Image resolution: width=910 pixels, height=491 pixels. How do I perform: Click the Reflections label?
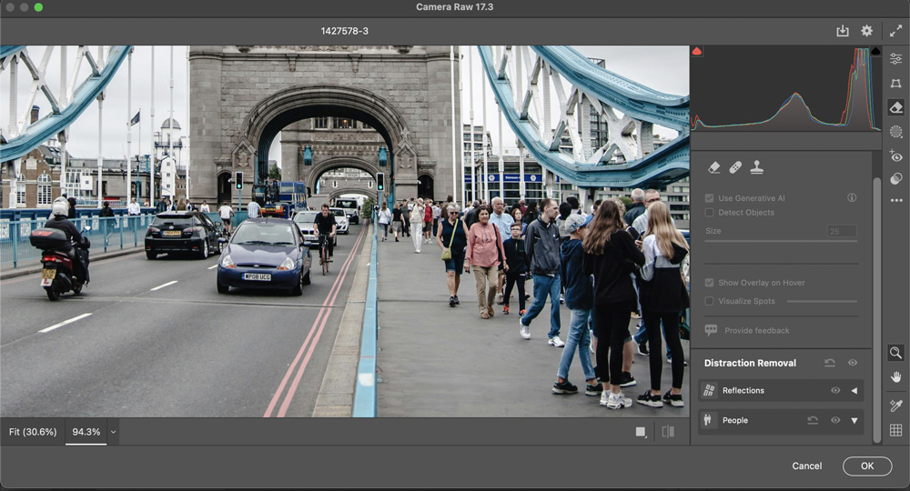(x=743, y=391)
